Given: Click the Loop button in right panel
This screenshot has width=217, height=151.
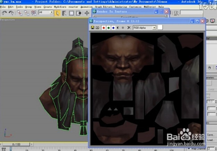Looking at the screenshot, I should (211, 89).
